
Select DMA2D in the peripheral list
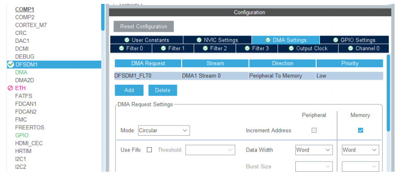click(25, 80)
